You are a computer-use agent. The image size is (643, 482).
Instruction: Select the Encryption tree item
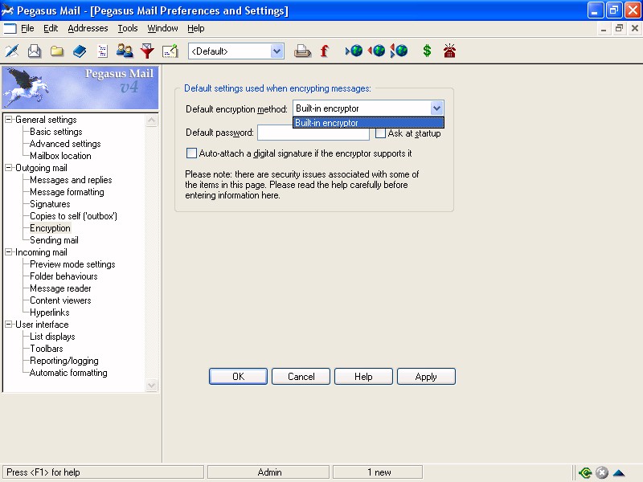50,228
